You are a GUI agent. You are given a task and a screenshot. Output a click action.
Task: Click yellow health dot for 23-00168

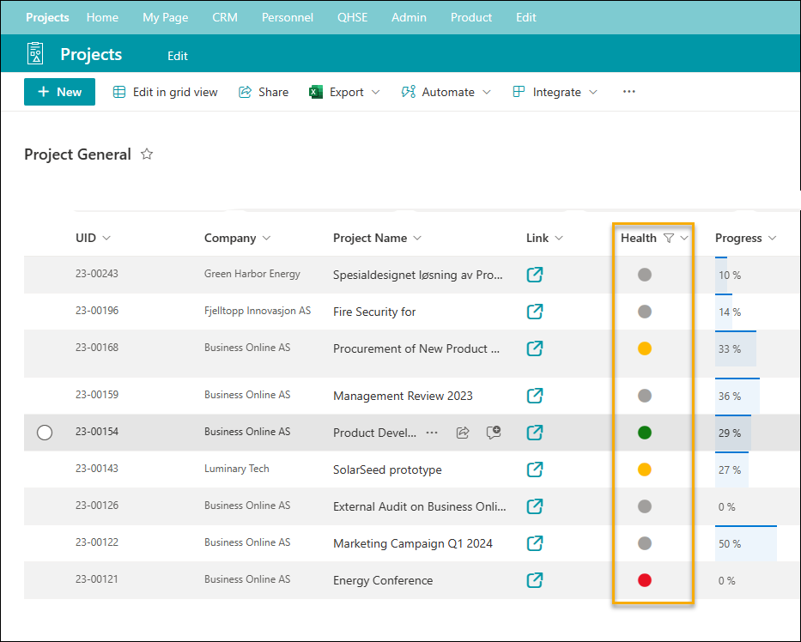tap(645, 348)
